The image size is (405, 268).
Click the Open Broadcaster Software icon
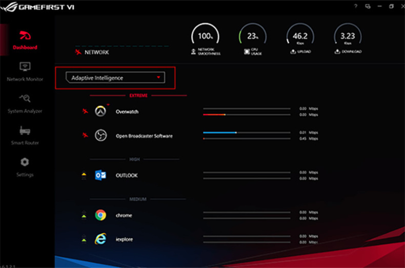pyautogui.click(x=100, y=136)
